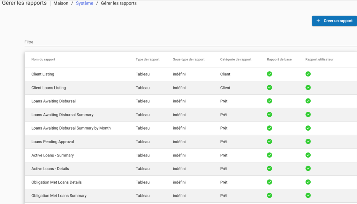Screen dimensions: 357x204
Task: Click Active Loans - Details user report checkmark
Action: [308, 168]
